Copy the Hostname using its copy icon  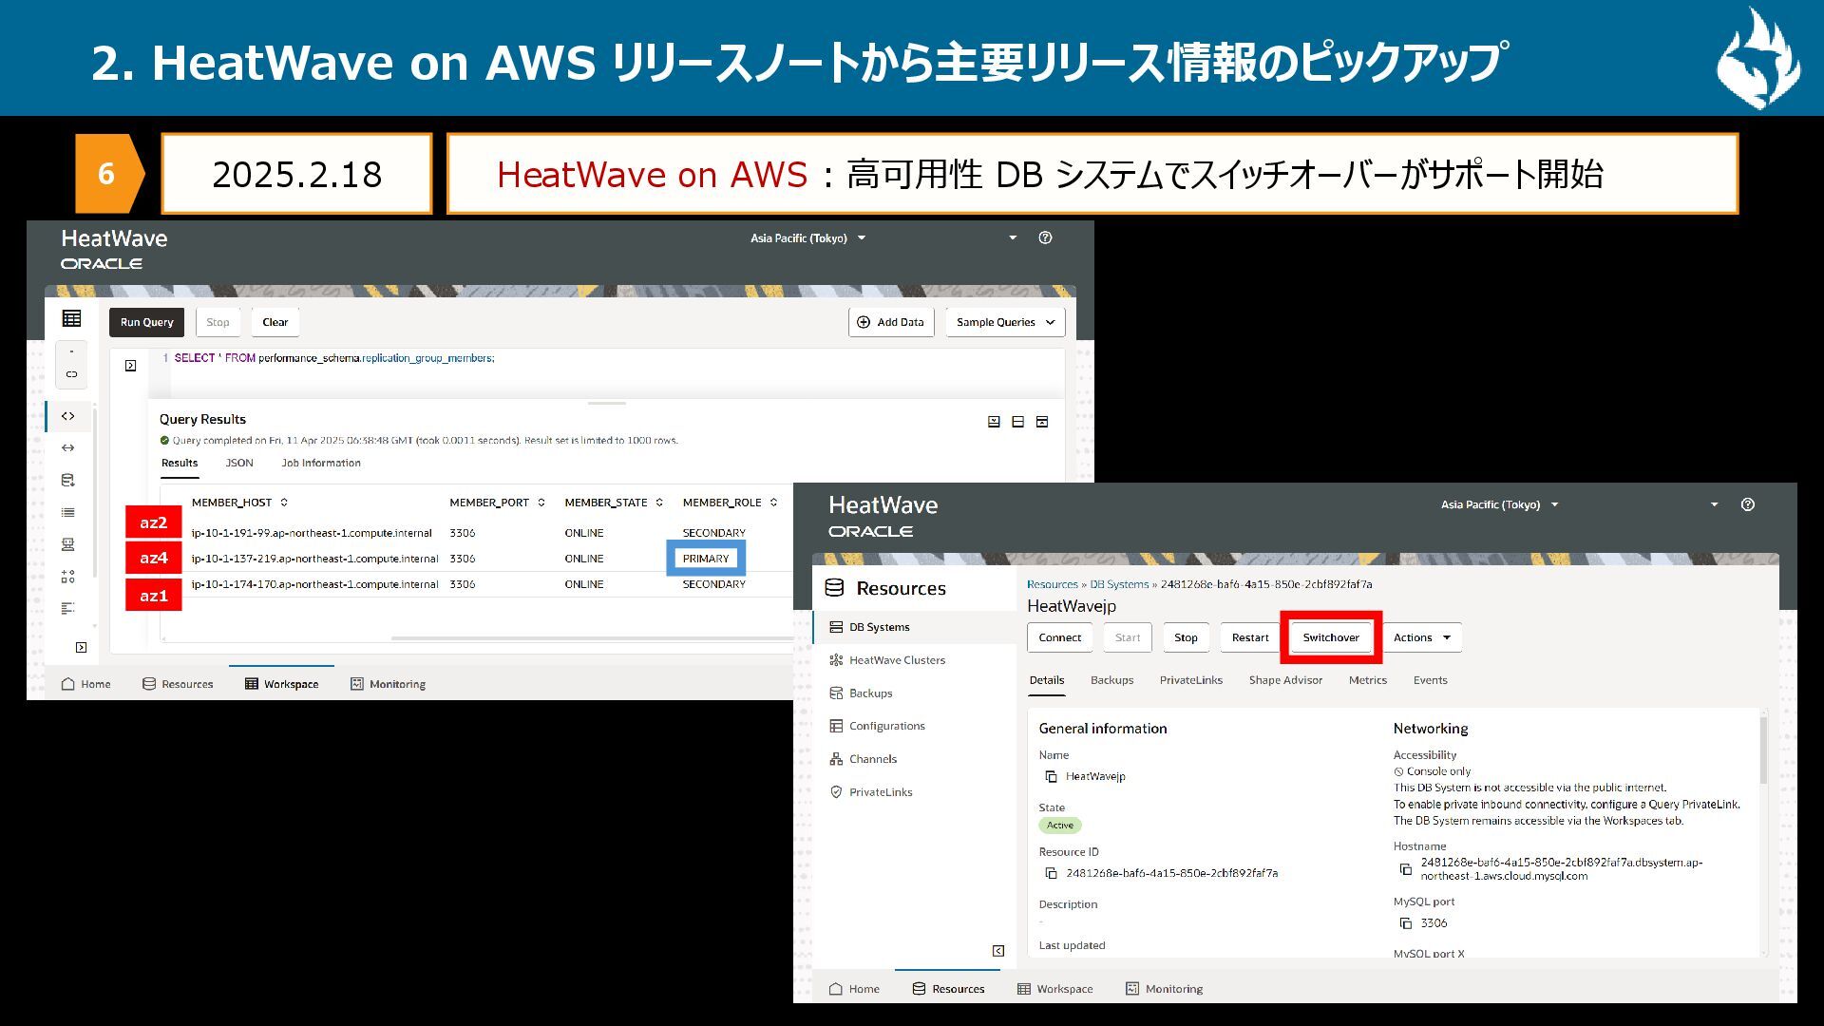coord(1406,869)
